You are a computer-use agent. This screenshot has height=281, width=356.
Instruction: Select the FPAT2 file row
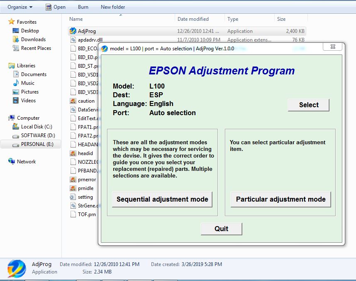click(x=83, y=136)
